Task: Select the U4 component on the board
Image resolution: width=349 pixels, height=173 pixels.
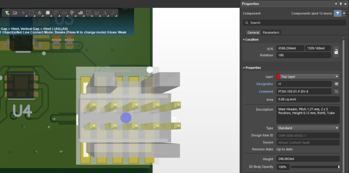Action: point(21,85)
